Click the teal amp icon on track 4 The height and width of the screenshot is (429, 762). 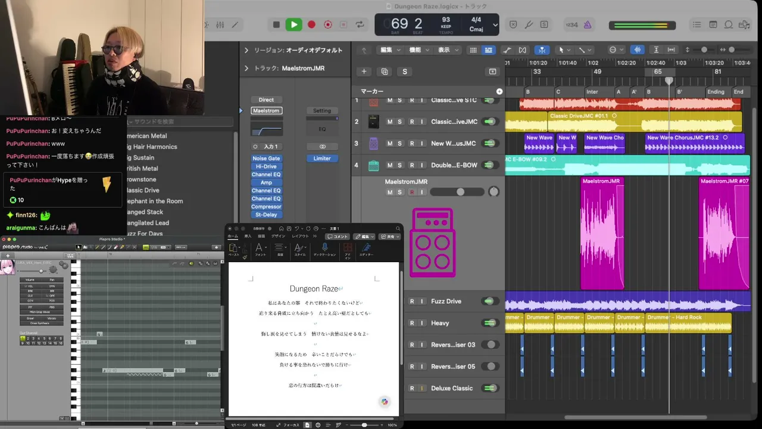(x=373, y=165)
